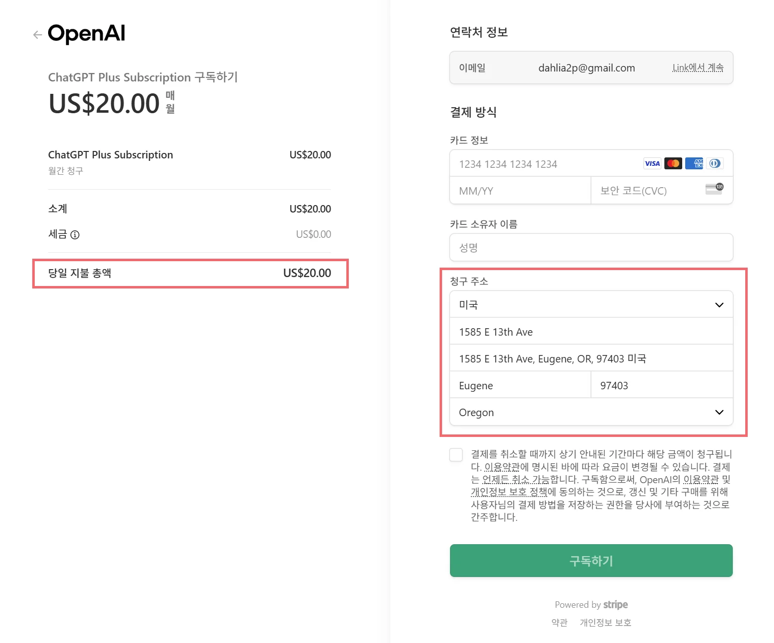
Task: Open the 개인정보 보호 정책 link in terms
Action: [509, 492]
